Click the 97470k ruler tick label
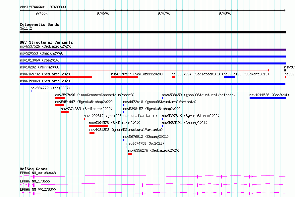295x197 pixels. [164, 13]
